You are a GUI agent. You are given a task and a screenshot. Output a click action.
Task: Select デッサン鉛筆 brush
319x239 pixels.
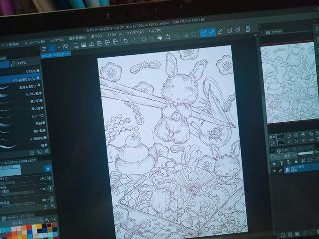(x=21, y=94)
